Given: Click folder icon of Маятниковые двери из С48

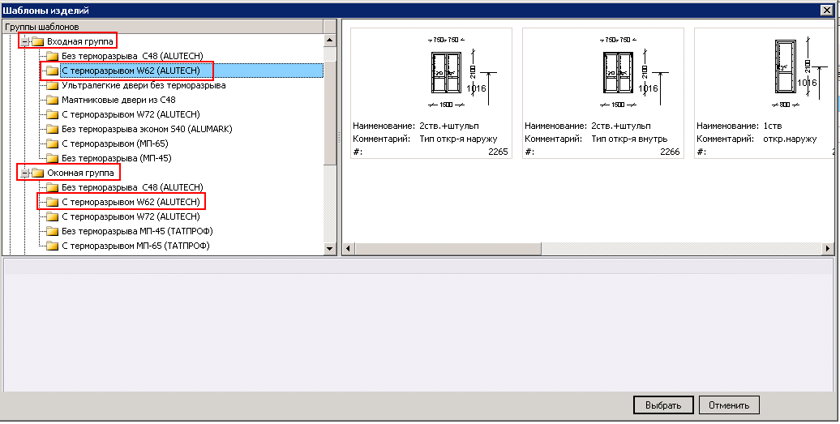Looking at the screenshot, I should point(53,100).
